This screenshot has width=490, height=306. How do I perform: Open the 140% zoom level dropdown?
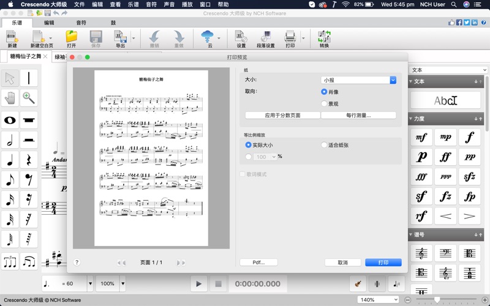tap(378, 300)
